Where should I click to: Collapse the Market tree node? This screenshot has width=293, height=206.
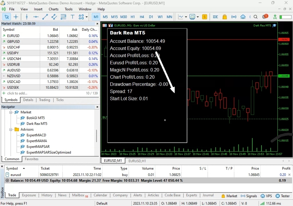coord(11,112)
